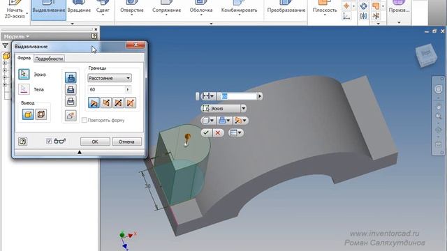Select the second extrude direction button
This screenshot has width=447, height=251.
pos(106,102)
